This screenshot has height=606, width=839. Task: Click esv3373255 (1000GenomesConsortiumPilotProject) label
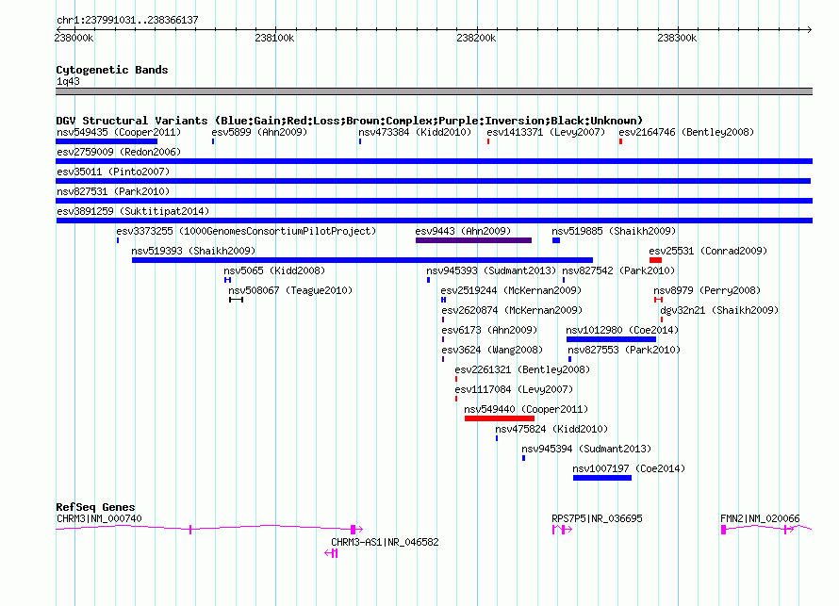pyautogui.click(x=246, y=231)
